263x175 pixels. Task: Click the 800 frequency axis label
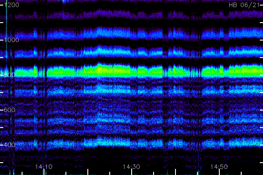click(9, 75)
